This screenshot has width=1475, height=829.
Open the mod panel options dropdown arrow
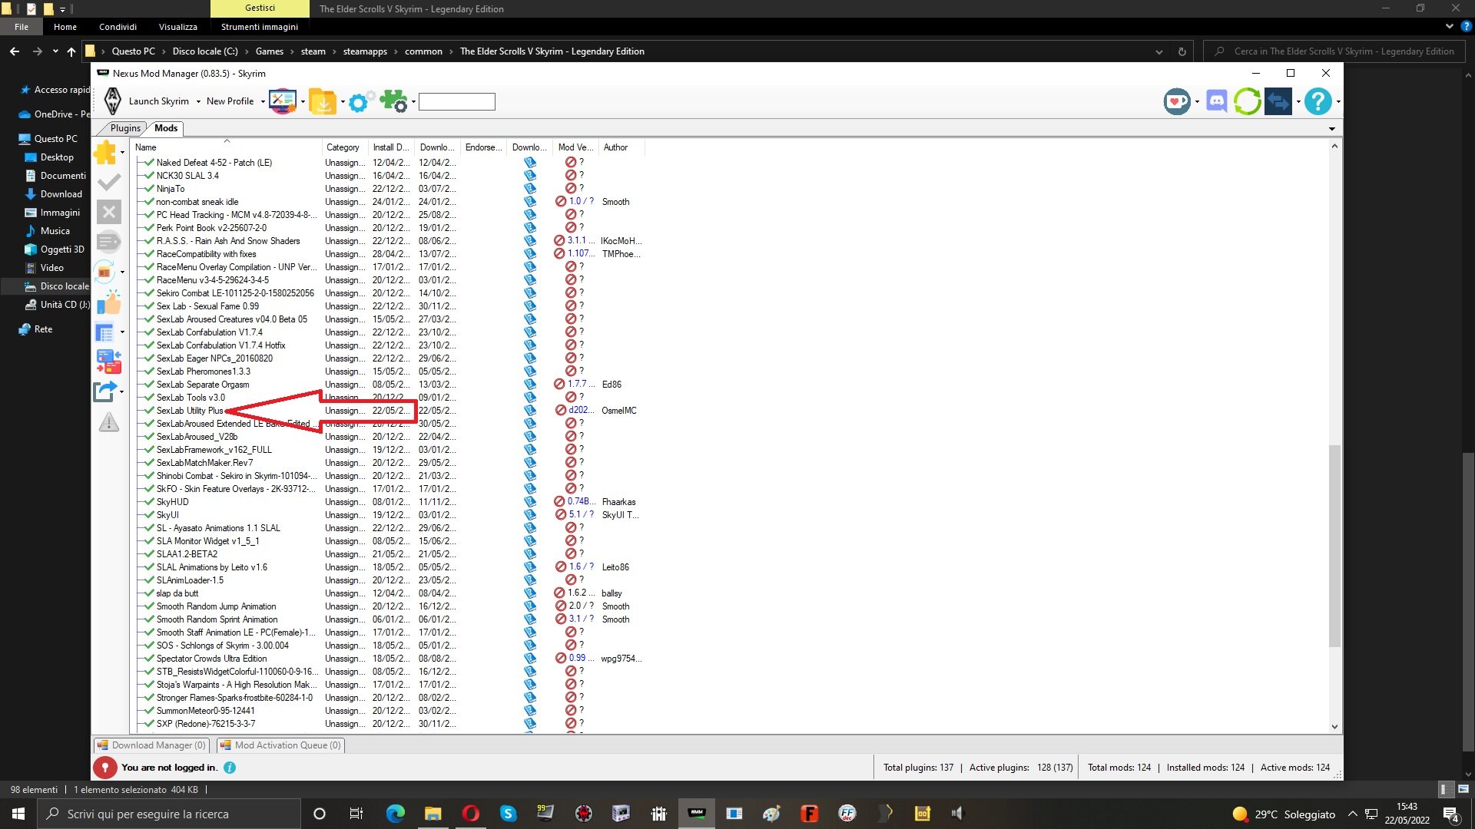[x=1332, y=129]
